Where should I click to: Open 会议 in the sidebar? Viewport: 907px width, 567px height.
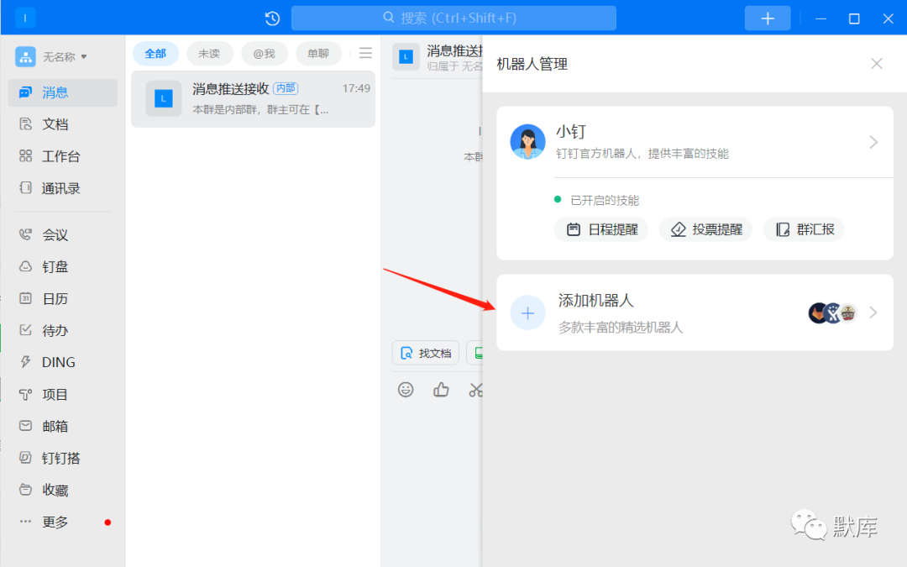click(x=62, y=235)
